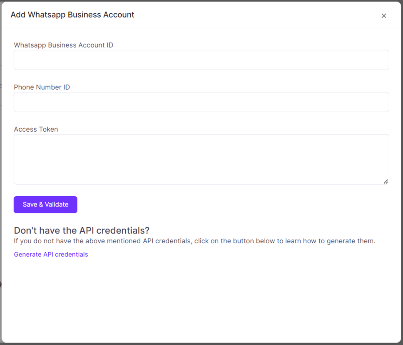Click the dialog title Add Whatsapp Business Account
The image size is (403, 345).
pyautogui.click(x=72, y=15)
